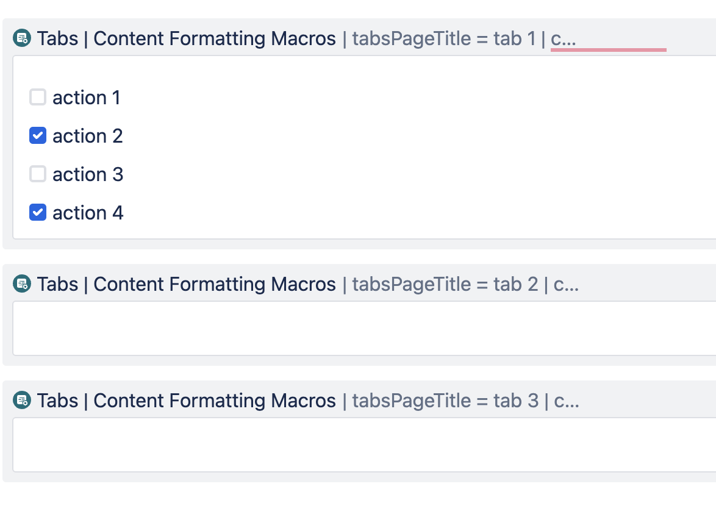Viewport: 716px width, 517px height.
Task: Disable the action 4 checkbox
Action: pos(38,212)
